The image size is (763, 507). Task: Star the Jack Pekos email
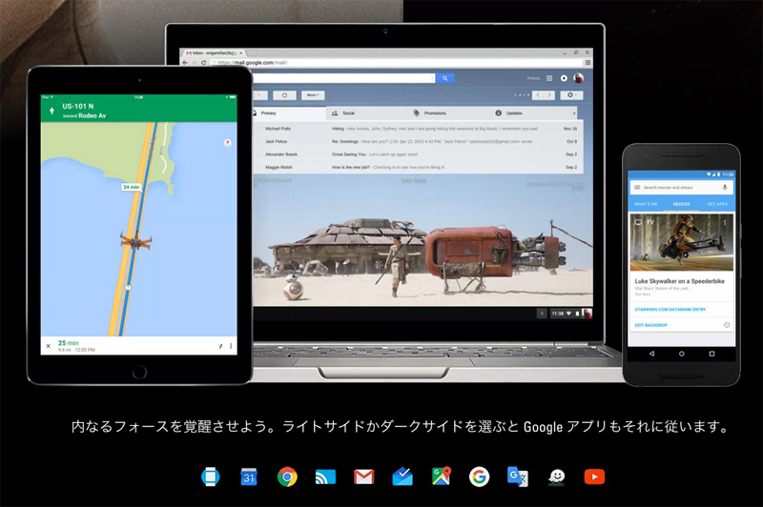tap(258, 141)
